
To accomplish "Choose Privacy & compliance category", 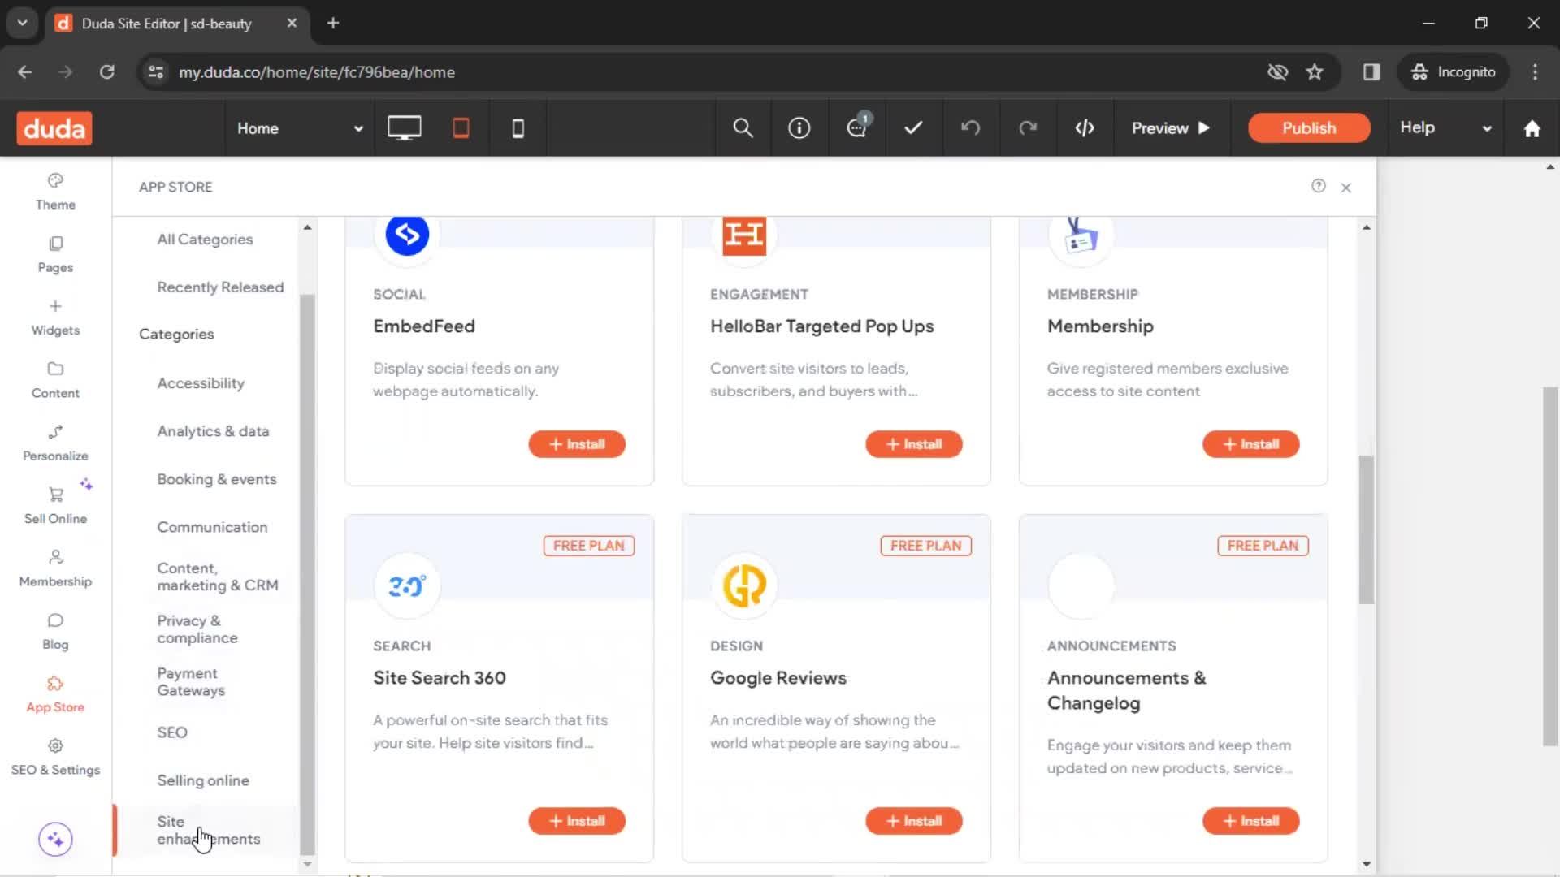I will 197,629.
